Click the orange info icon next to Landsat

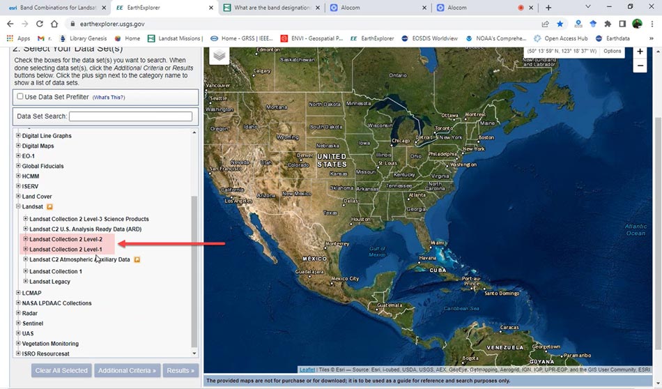49,207
